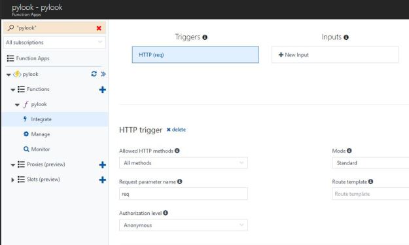Collapse the pylook function node
This screenshot has height=245, width=409.
coord(17,105)
